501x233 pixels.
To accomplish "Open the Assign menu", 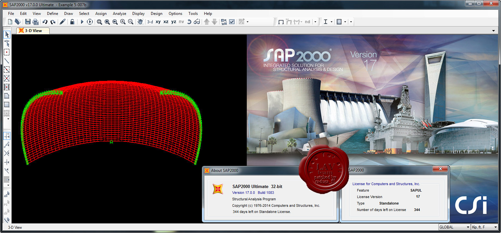I will coord(101,14).
